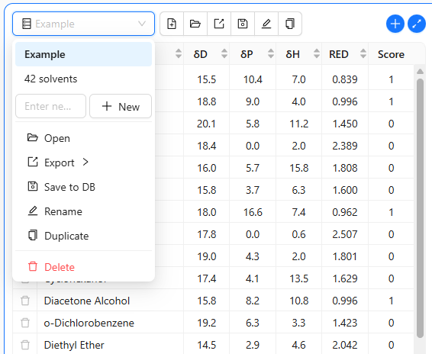Choose Open from the menu
The height and width of the screenshot is (354, 432).
click(83, 138)
